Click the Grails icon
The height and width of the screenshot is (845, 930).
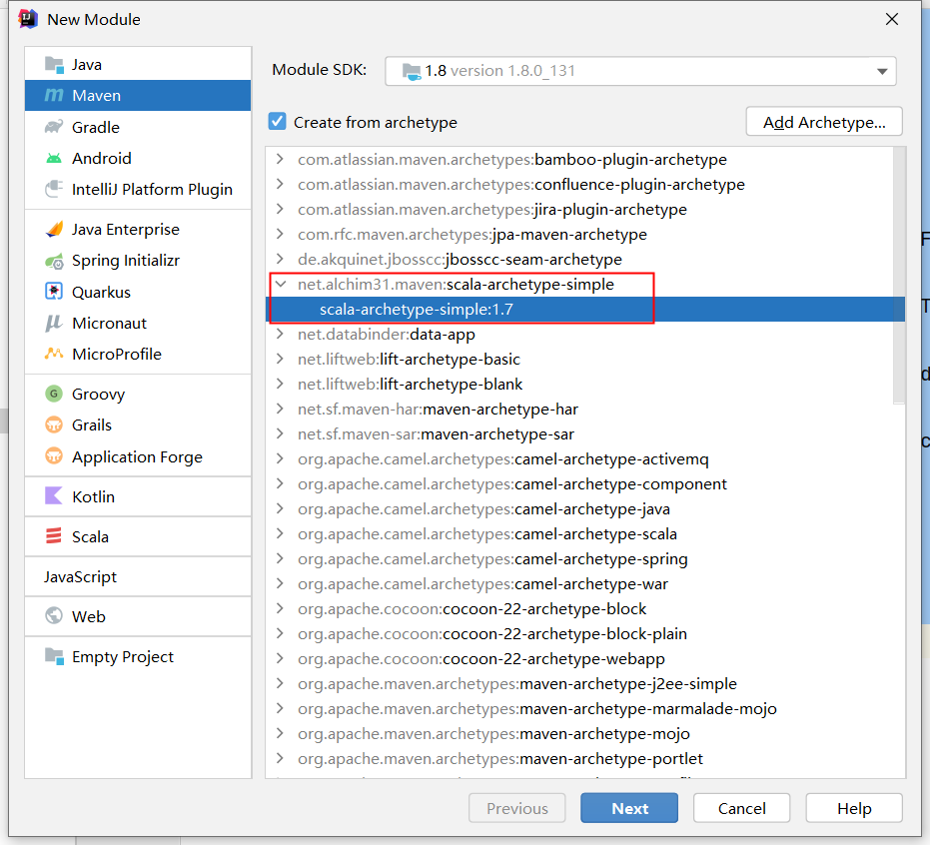[x=54, y=424]
